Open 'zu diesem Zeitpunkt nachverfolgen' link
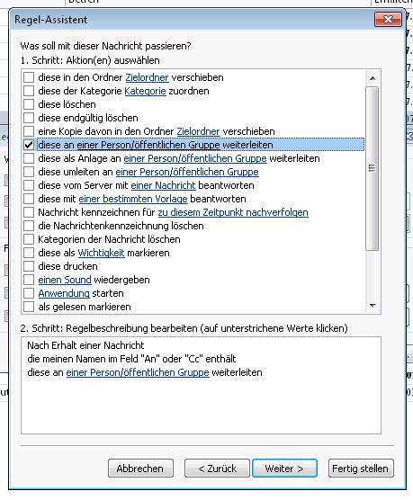The width and height of the screenshot is (413, 500). [233, 212]
